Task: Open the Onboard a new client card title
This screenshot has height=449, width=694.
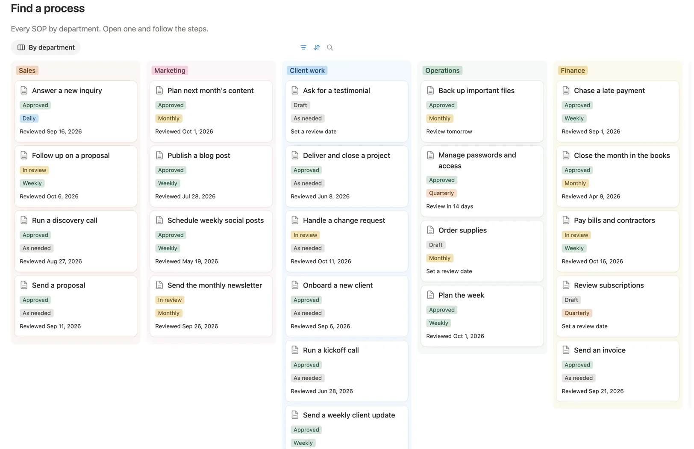Action: coord(338,285)
